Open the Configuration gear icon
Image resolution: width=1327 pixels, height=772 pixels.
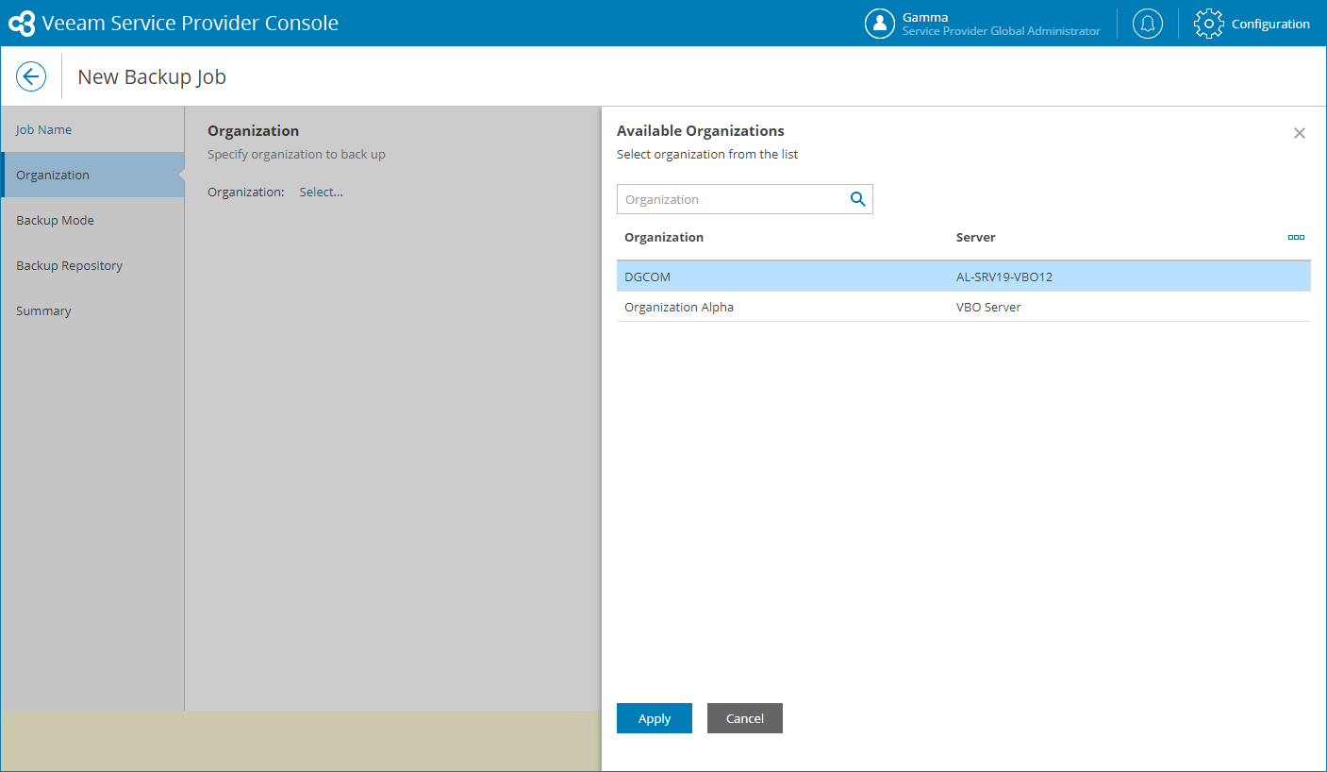[x=1209, y=24]
